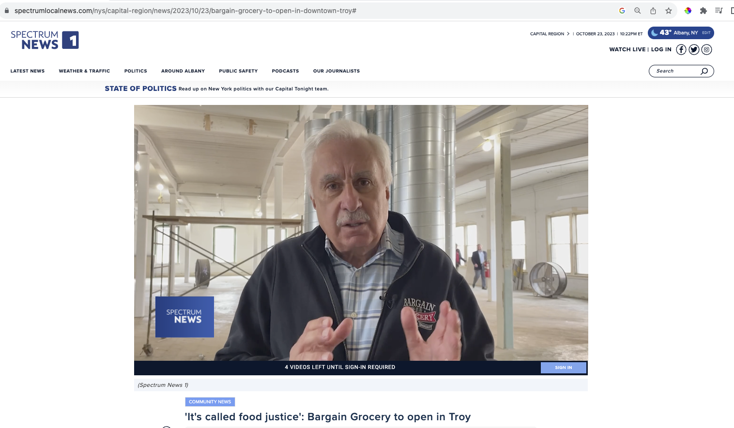Click the search magnifier icon
The image size is (734, 428).
click(704, 71)
